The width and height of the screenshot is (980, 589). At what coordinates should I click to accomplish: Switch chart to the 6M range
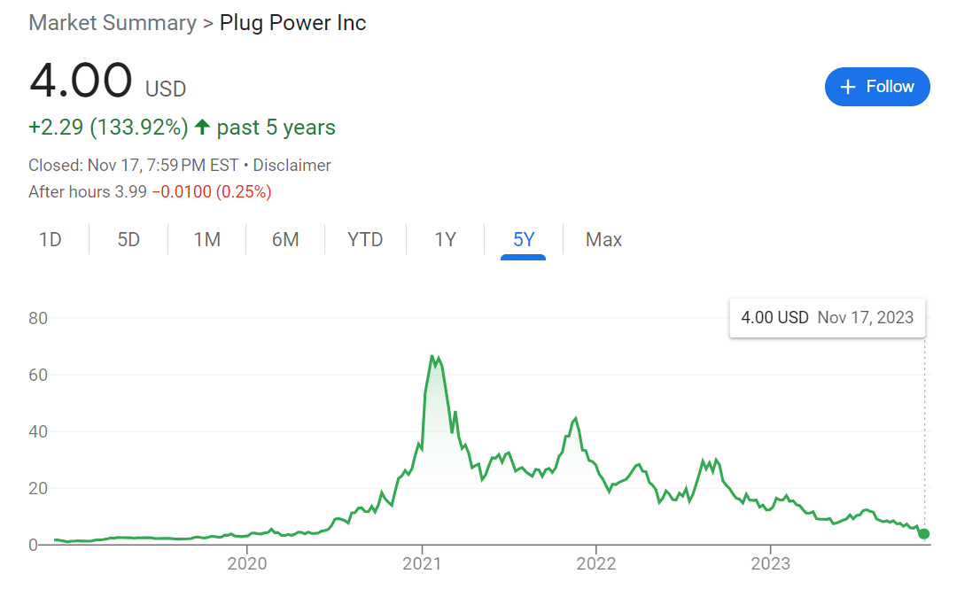tap(285, 239)
